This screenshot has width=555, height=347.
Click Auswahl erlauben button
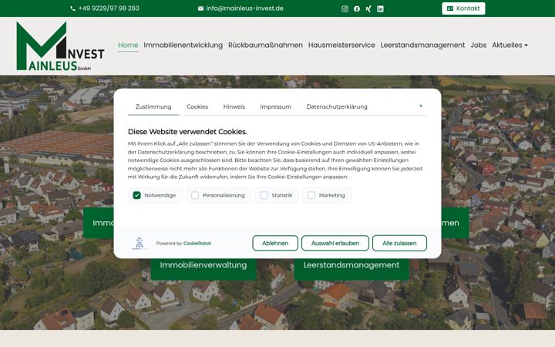pyautogui.click(x=335, y=243)
